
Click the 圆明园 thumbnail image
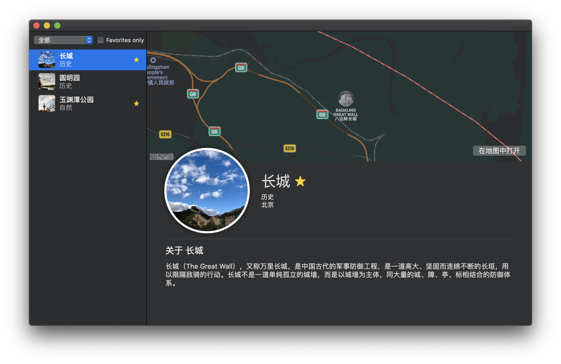[x=47, y=81]
